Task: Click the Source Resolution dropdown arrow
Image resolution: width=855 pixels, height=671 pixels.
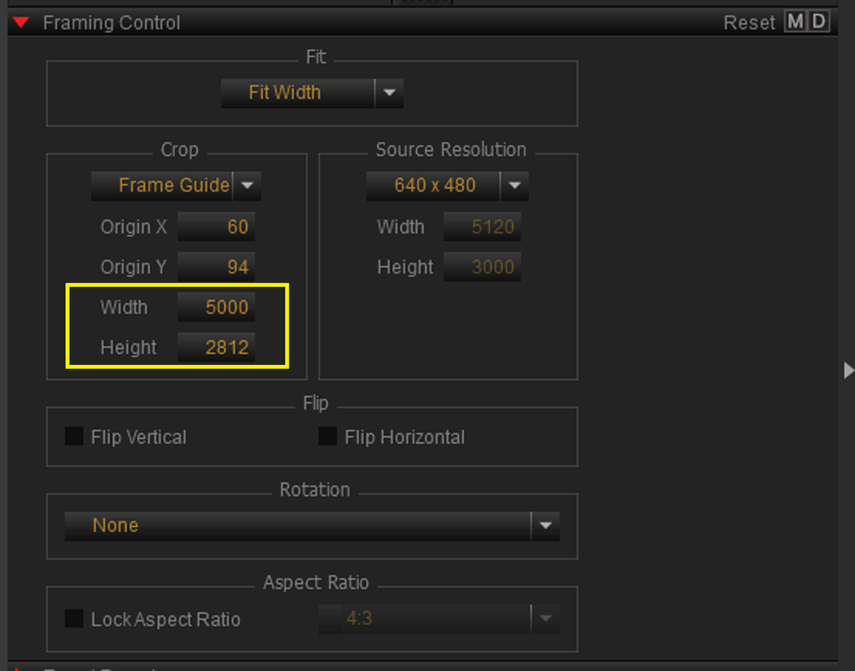Action: coord(514,185)
